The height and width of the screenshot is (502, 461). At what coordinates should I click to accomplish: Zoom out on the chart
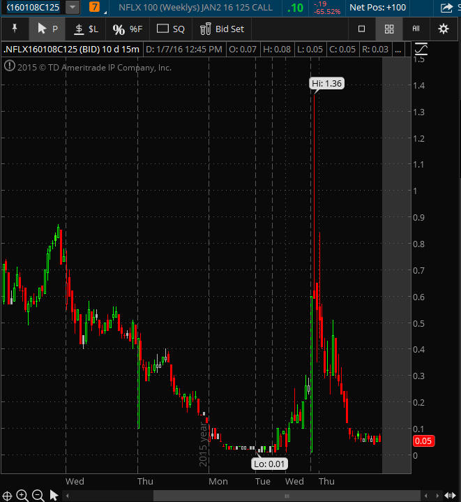pos(38,495)
